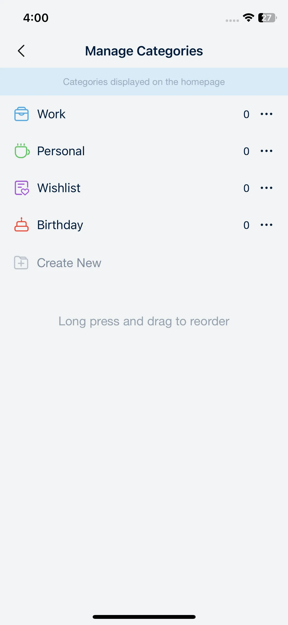
Task: Select the Work category name
Action: (51, 114)
